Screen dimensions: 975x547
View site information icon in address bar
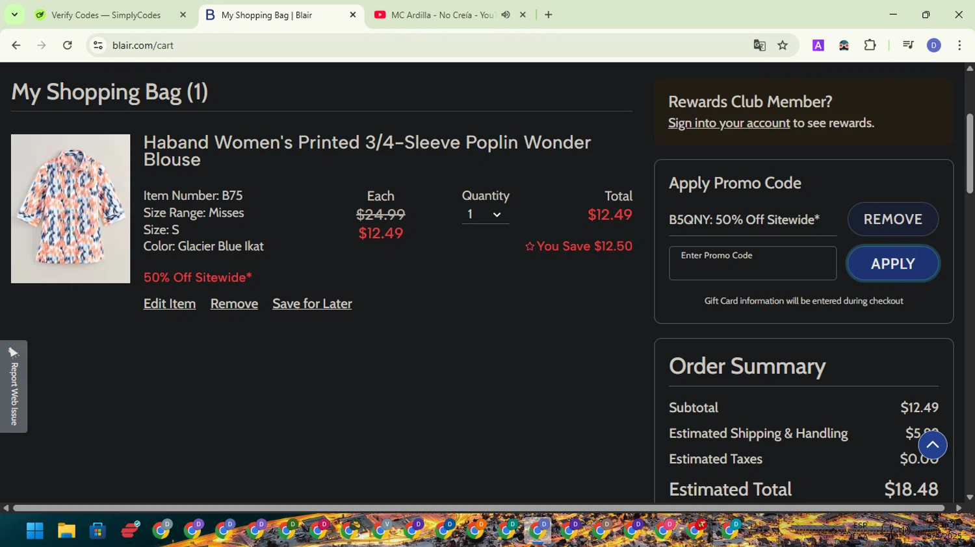click(x=98, y=45)
